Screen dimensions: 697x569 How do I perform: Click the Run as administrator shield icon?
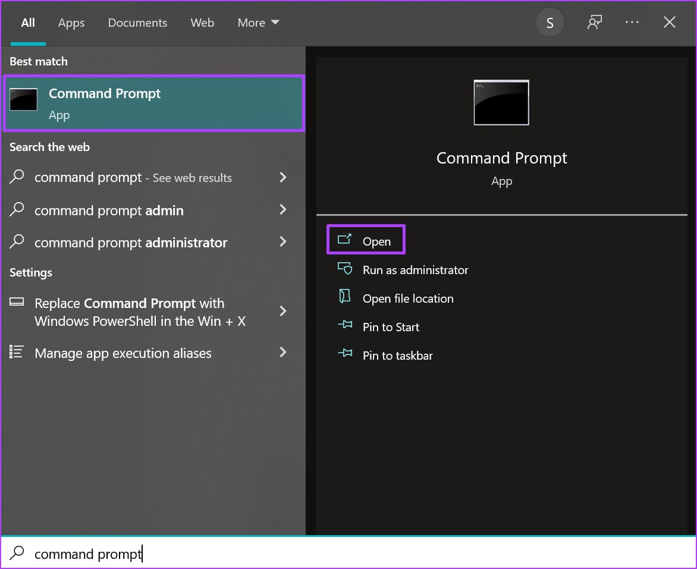[x=344, y=269]
